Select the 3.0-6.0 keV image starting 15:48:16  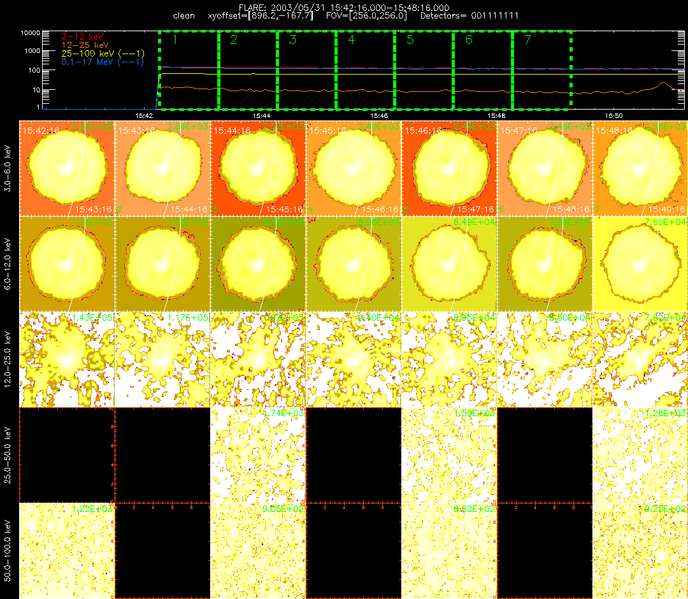pos(640,168)
